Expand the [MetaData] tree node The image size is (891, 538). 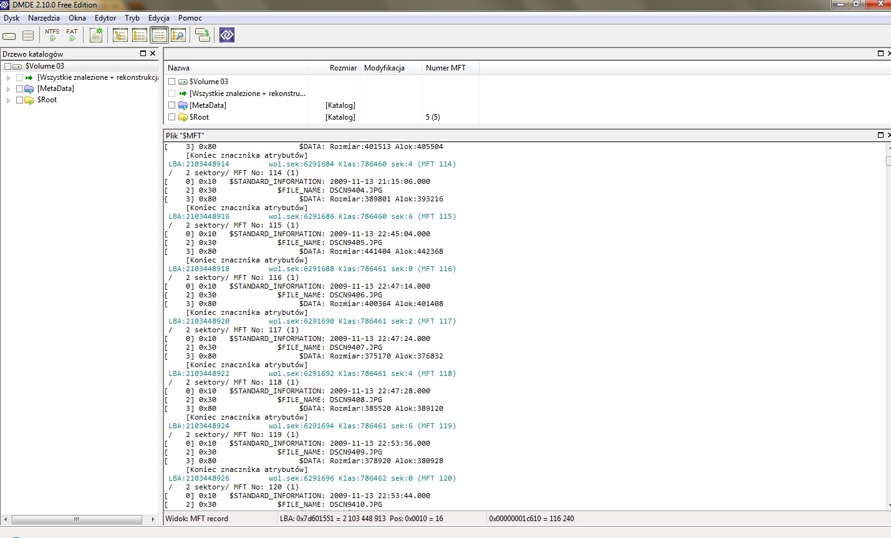coord(8,89)
